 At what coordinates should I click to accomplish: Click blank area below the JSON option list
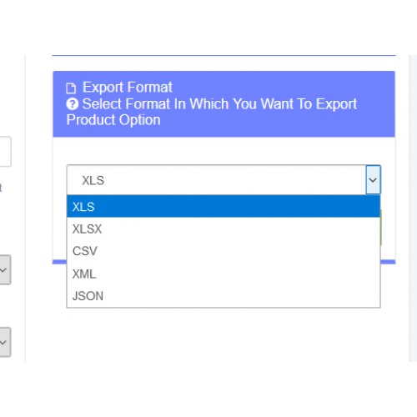(x=224, y=334)
